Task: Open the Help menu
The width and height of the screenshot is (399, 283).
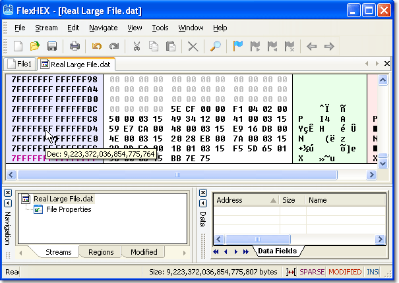Action: tap(220, 28)
